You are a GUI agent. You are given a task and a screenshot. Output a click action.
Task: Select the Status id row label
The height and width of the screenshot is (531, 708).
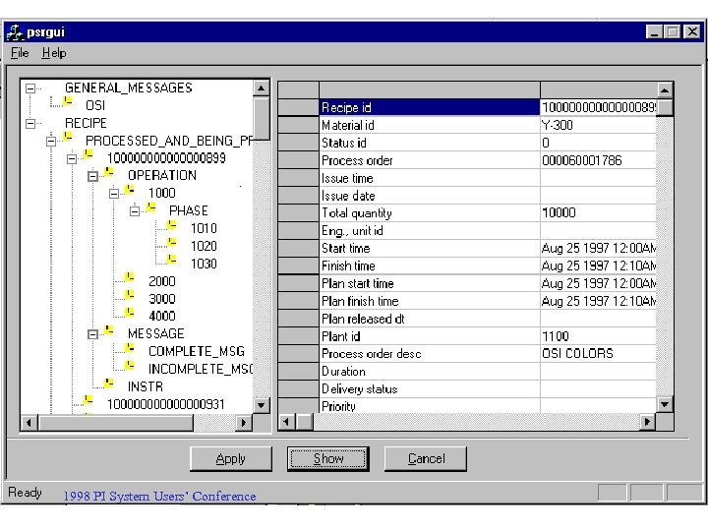coord(430,143)
